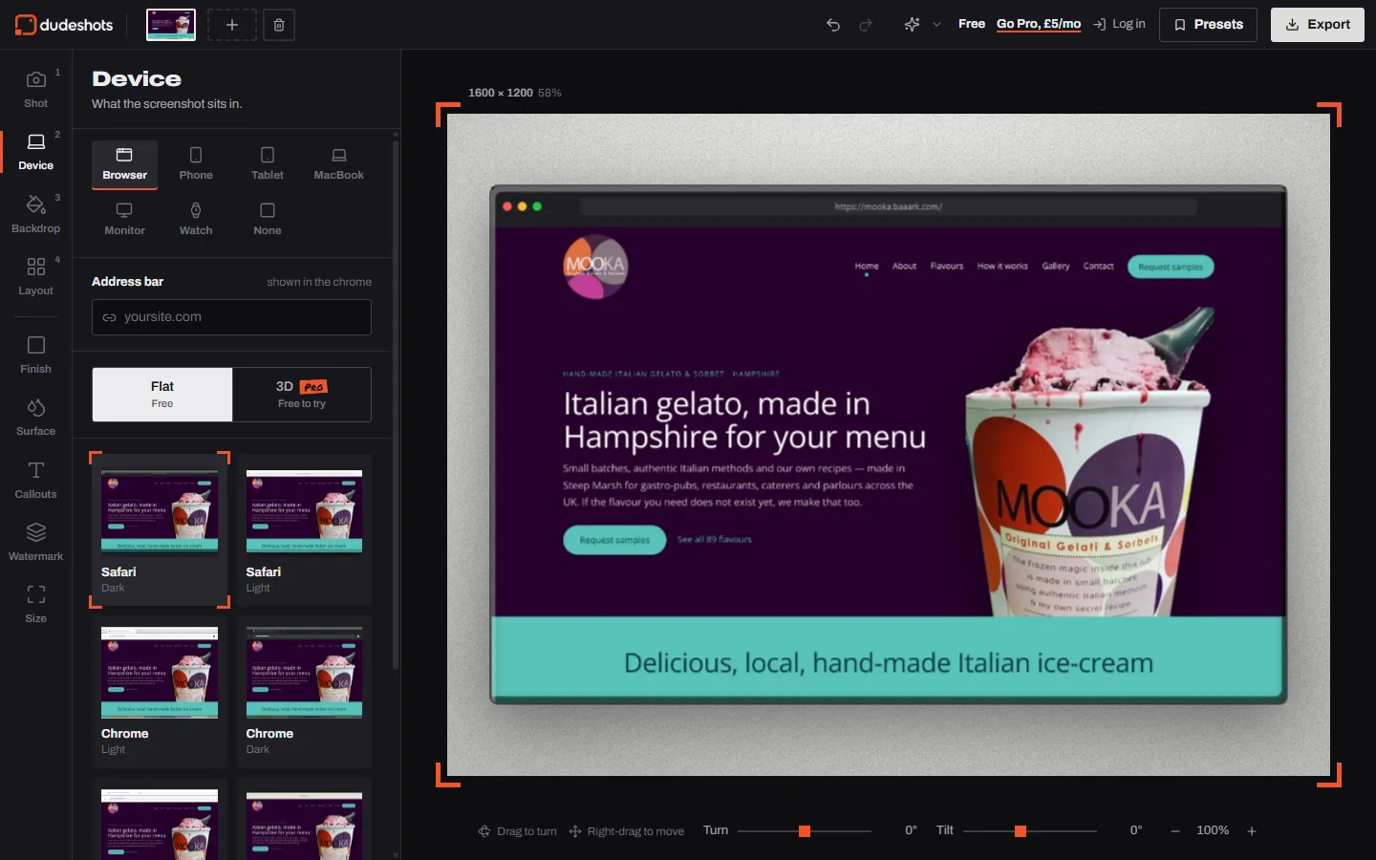Select the Phone device type

[x=196, y=164]
